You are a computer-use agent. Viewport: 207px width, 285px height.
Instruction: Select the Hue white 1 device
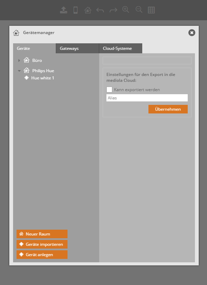click(x=42, y=78)
